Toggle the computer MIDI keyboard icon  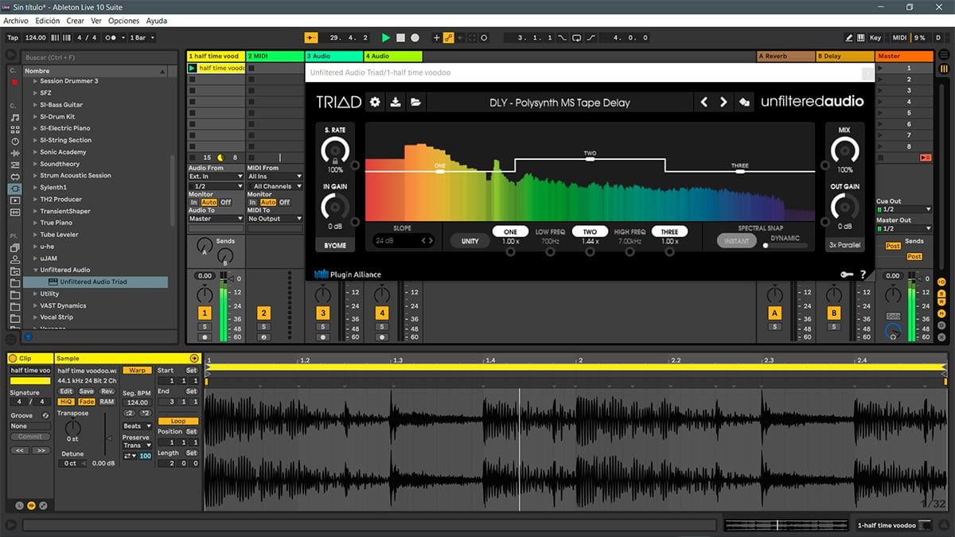click(860, 37)
